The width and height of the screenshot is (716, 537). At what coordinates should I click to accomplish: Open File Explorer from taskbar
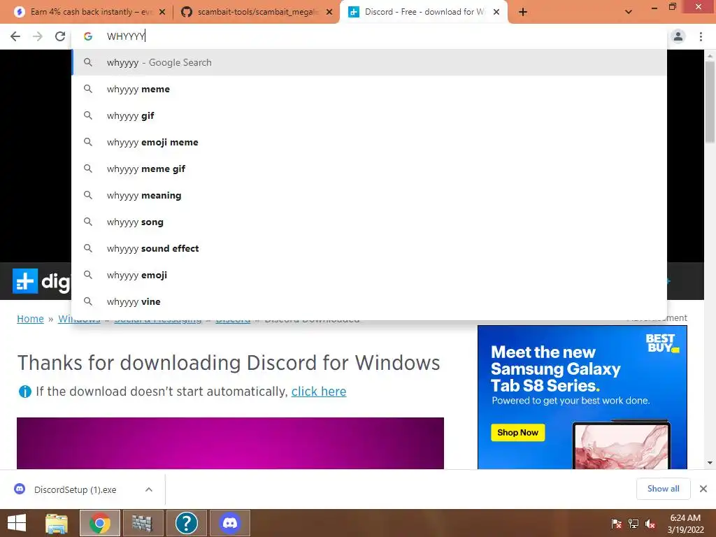point(57,523)
